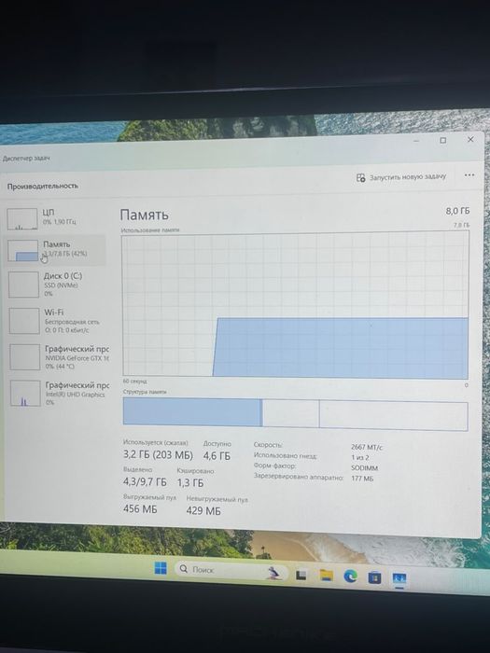The width and height of the screenshot is (490, 653).
Task: Select the Память performance item
Action: tap(55, 250)
